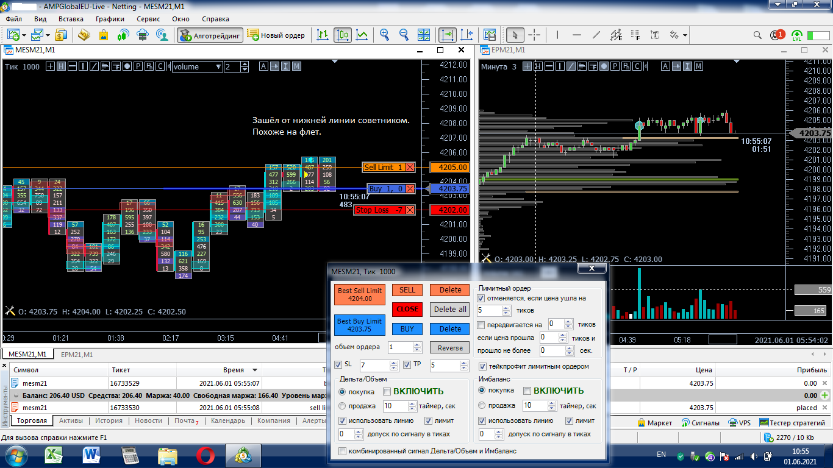Open account notifications with red badge
This screenshot has width=833, height=468.
pos(778,35)
